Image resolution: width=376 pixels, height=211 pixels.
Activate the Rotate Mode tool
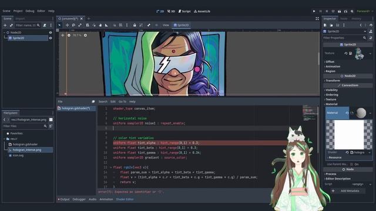73,25
